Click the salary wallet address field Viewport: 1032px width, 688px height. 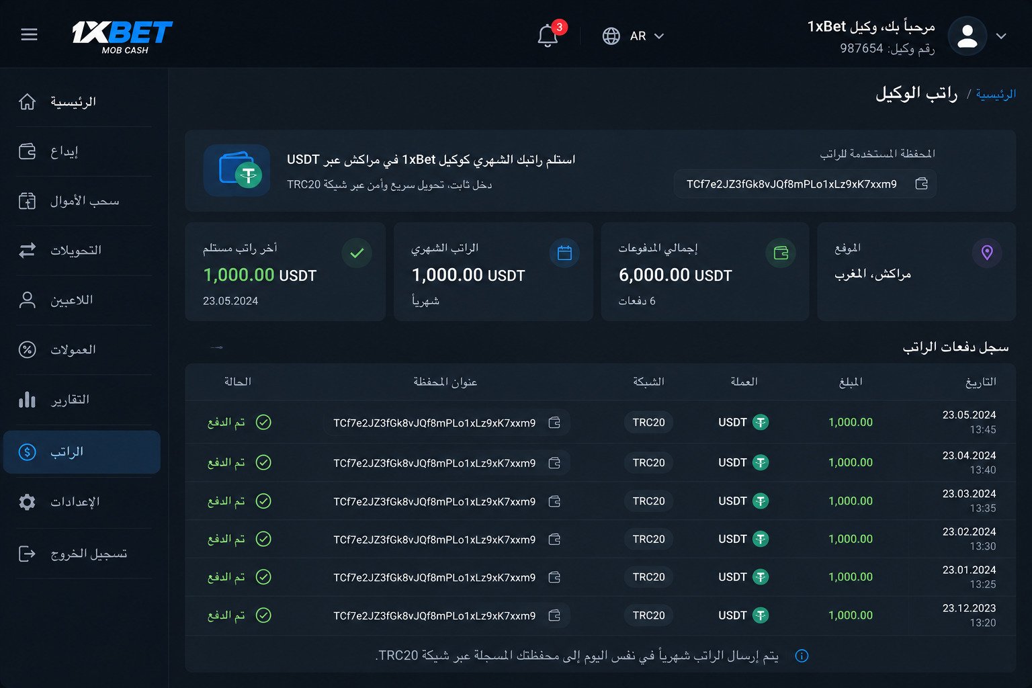[x=805, y=184]
